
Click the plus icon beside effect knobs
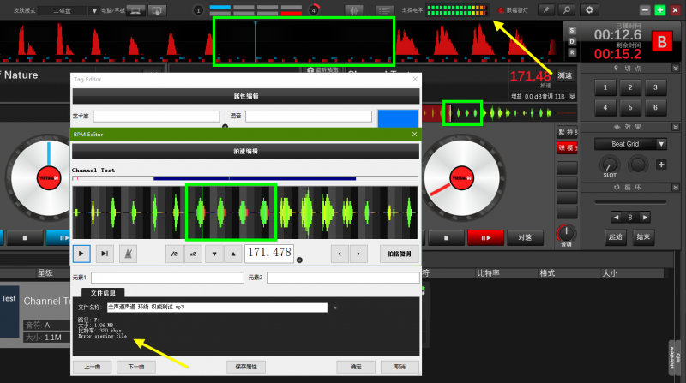point(661,165)
